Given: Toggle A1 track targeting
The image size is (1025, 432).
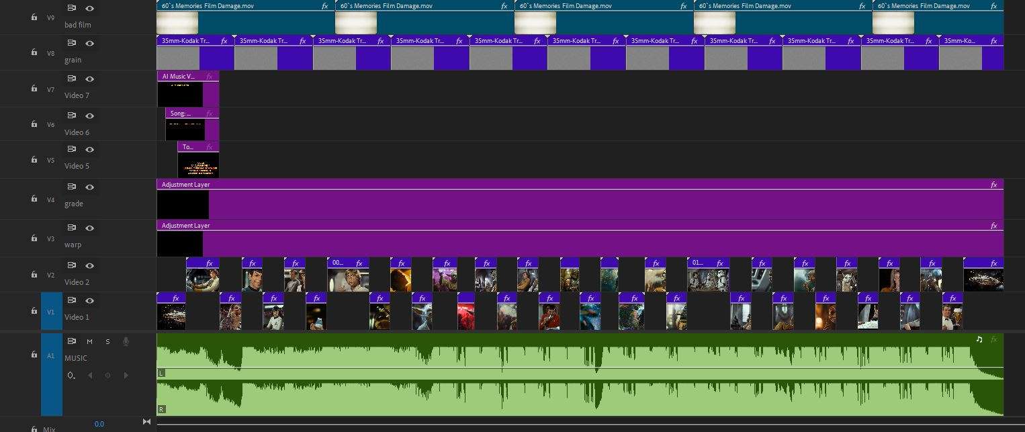Looking at the screenshot, I should (x=51, y=374).
